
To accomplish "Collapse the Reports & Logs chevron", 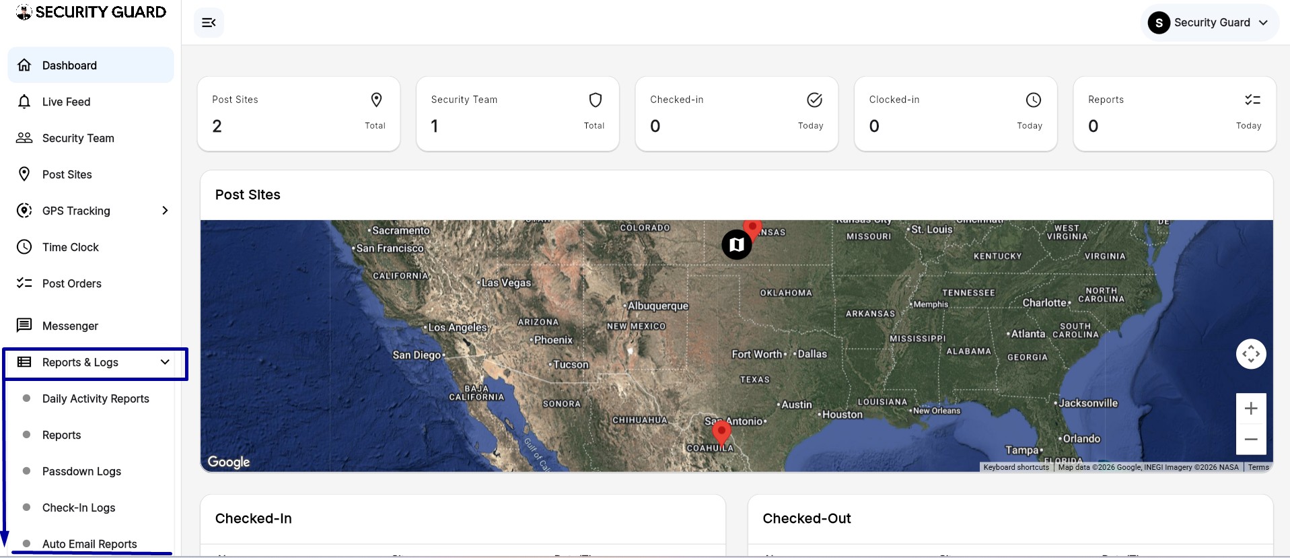I will pyautogui.click(x=165, y=362).
